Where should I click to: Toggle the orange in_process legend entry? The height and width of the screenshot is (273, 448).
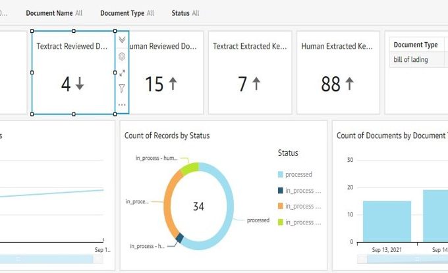[x=281, y=207]
